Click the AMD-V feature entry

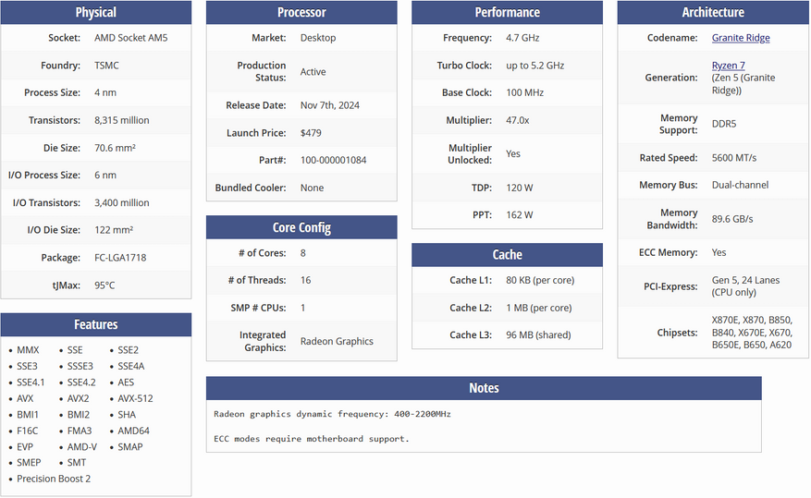[81, 447]
